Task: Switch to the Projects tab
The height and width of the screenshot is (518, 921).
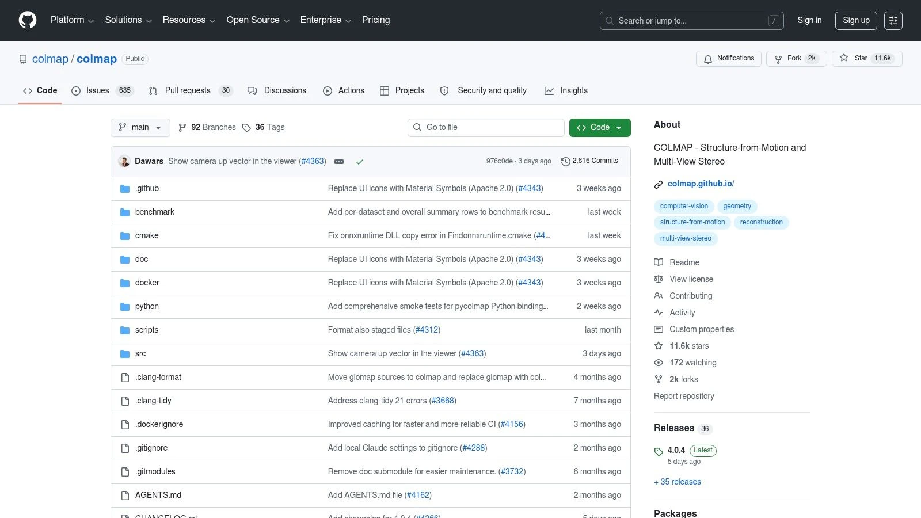Action: tap(402, 90)
